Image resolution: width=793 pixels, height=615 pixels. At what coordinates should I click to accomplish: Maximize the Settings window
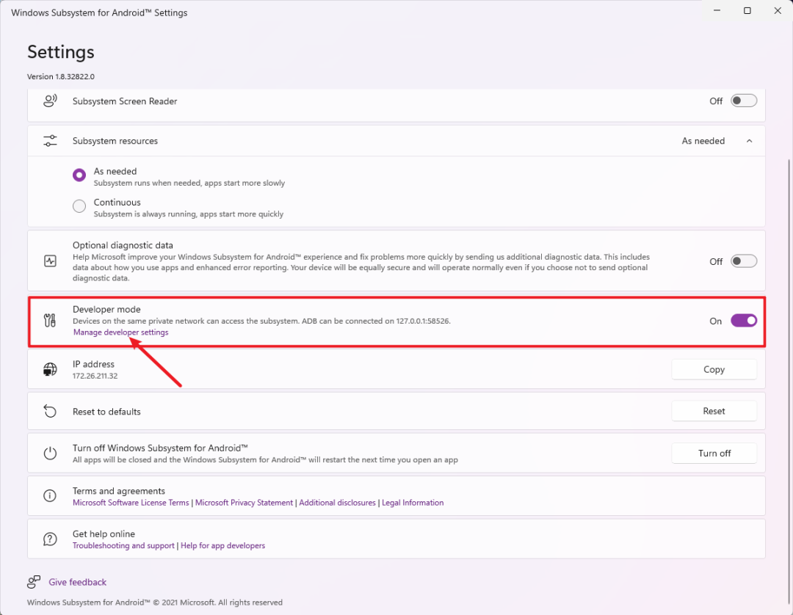point(747,10)
